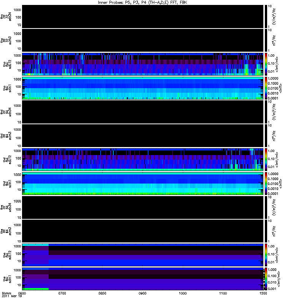Click the 1000 y-axis tick of tha fbk edc12
This screenshot has height=304, width=285.
point(17,55)
